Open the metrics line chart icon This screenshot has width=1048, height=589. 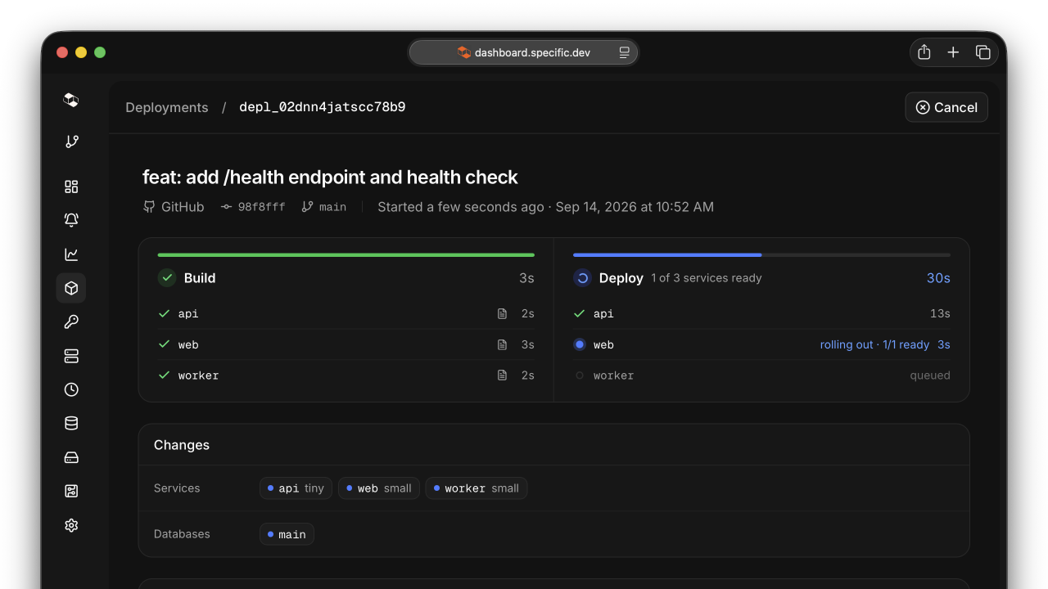[71, 254]
